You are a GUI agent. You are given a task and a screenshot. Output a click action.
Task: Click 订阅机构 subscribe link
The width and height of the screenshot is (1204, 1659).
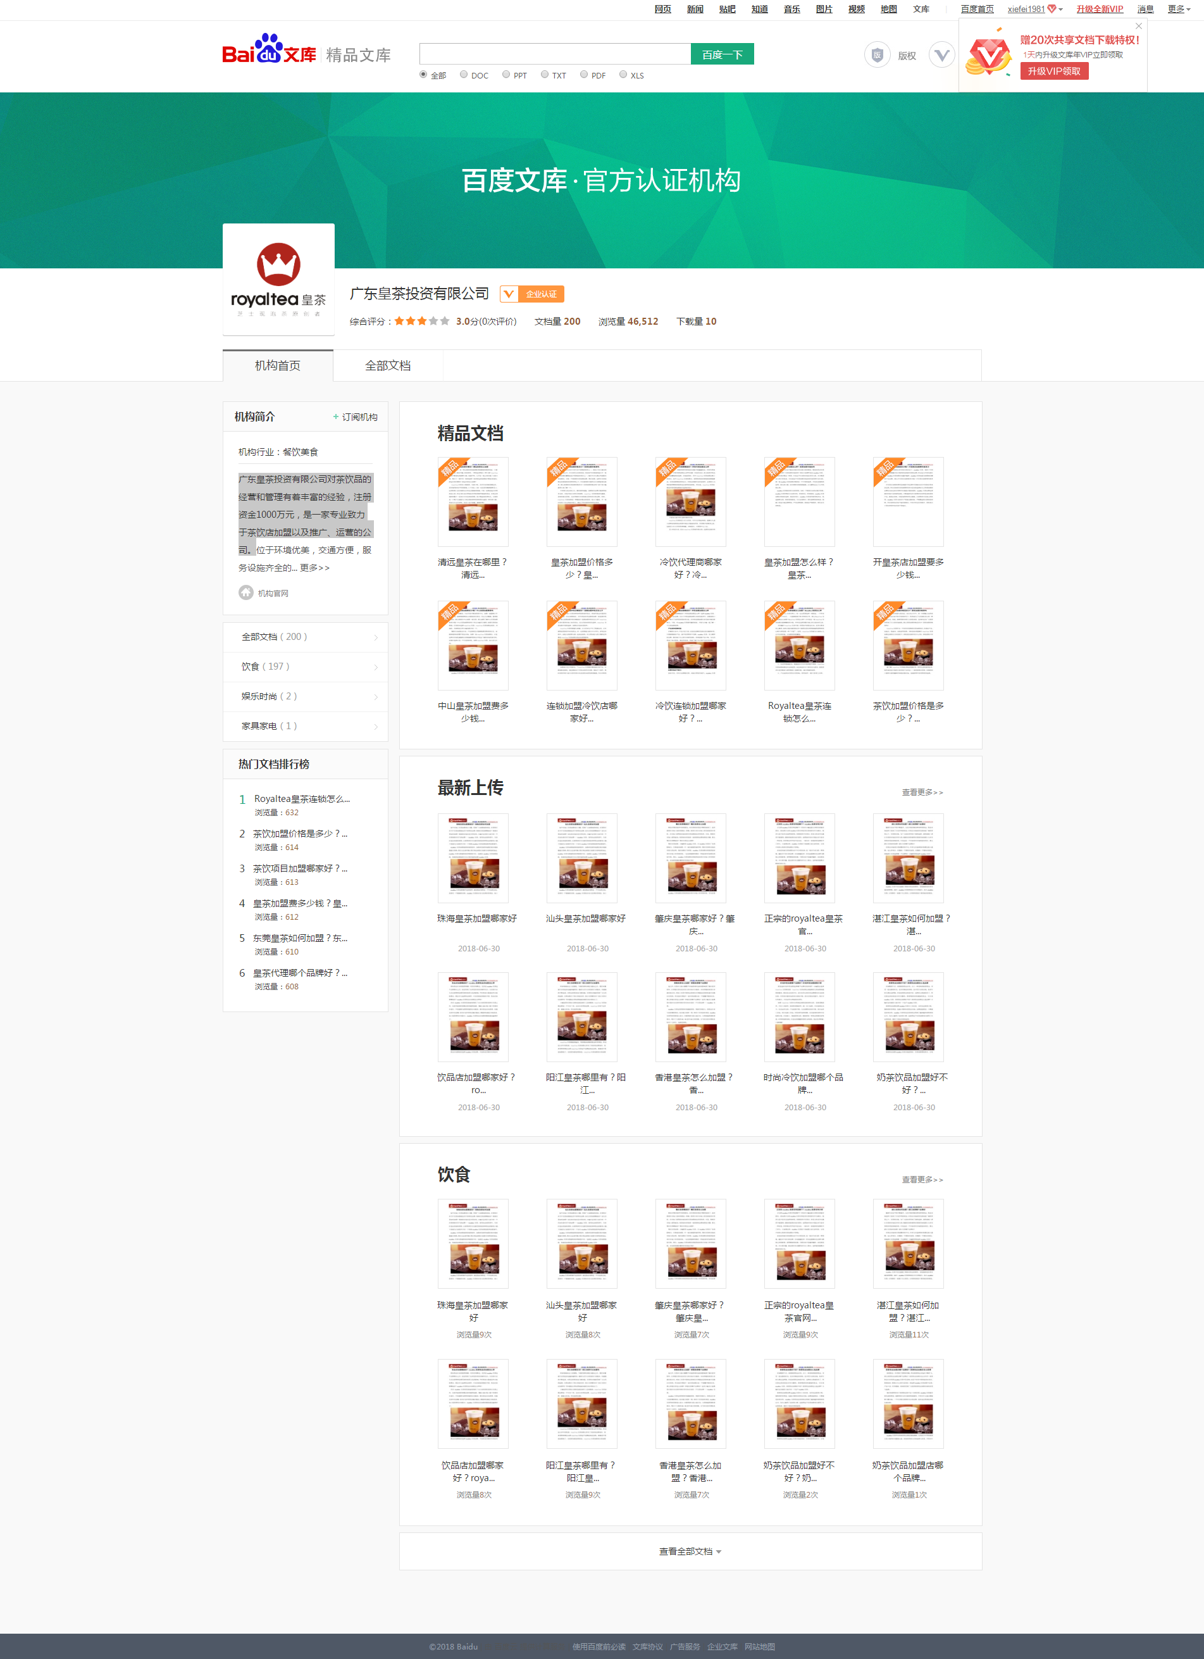click(x=356, y=417)
